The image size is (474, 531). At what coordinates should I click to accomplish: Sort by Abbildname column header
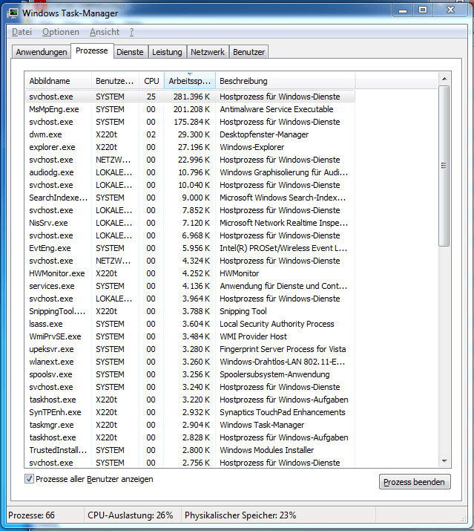point(58,81)
